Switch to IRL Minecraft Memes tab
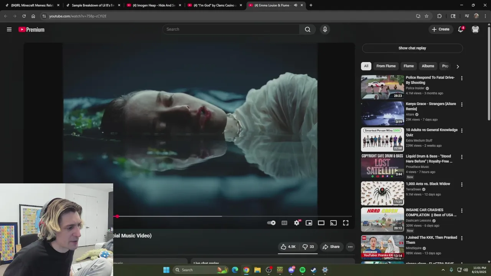The image size is (491, 276). 32,5
